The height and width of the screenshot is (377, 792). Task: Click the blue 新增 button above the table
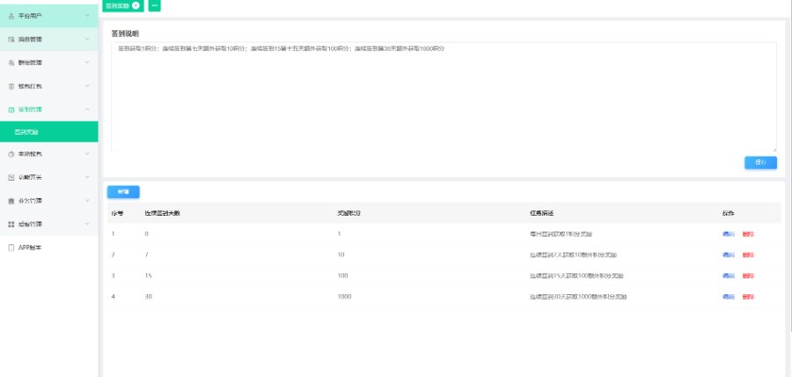pyautogui.click(x=123, y=192)
